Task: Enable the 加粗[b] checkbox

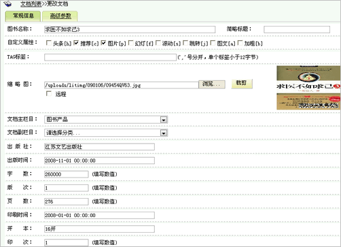Action: (x=240, y=43)
